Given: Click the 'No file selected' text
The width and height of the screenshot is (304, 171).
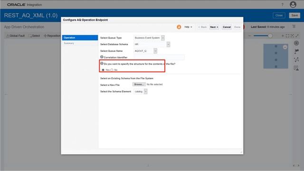Looking at the screenshot, I should 154,85.
